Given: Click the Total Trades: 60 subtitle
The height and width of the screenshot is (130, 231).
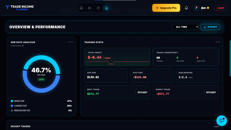Looking at the screenshot, I should 17,46.
